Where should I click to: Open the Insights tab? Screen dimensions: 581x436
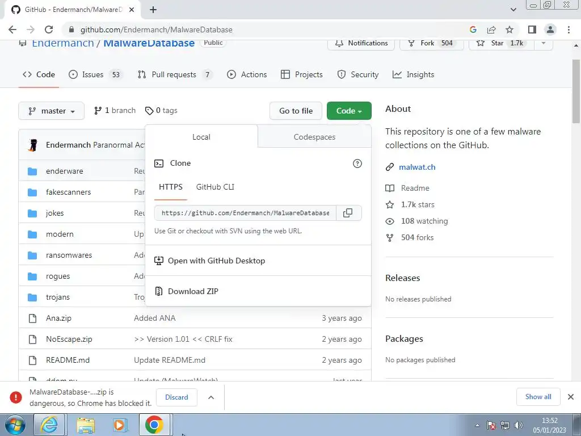tap(413, 74)
